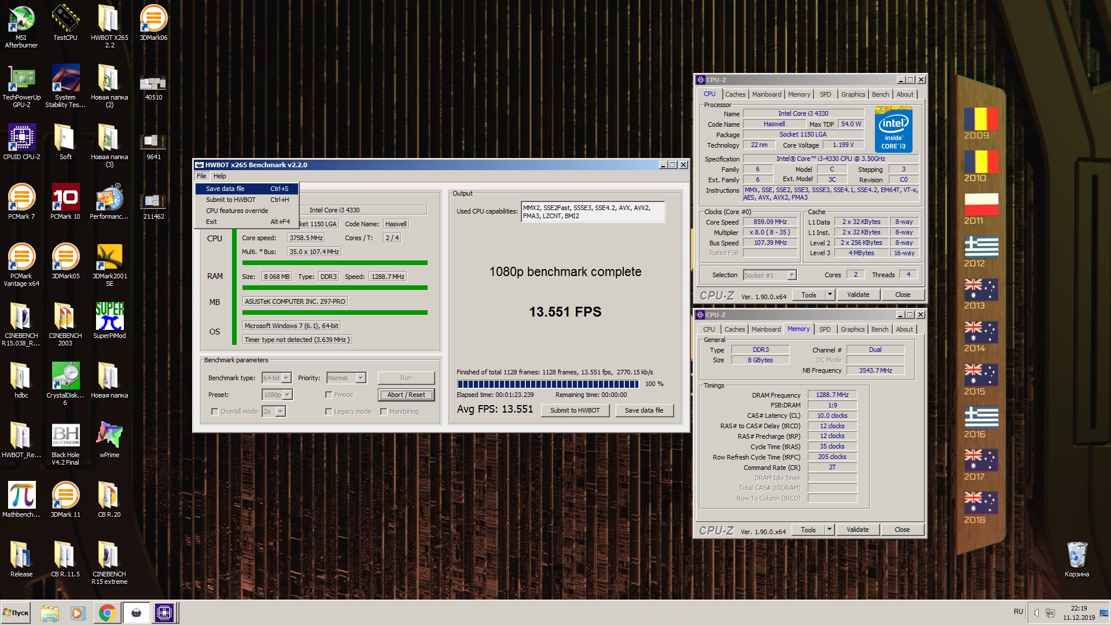The width and height of the screenshot is (1111, 625).
Task: Choose Save data file menu entry
Action: (247, 189)
